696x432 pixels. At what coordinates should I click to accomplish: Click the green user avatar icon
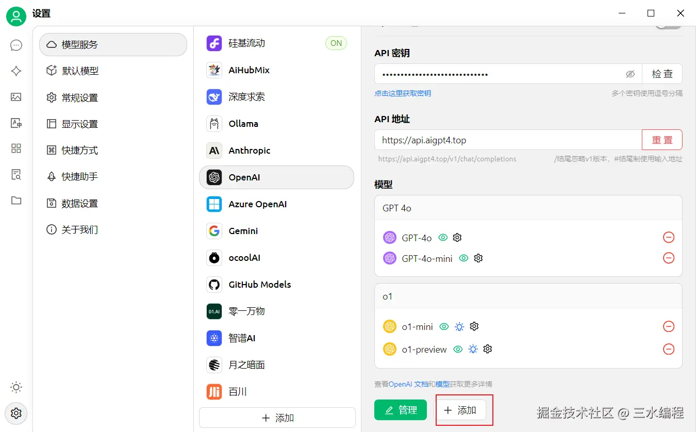[x=16, y=16]
